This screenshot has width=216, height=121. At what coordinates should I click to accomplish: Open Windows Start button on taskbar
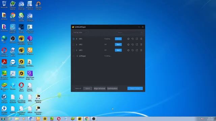point(3,119)
